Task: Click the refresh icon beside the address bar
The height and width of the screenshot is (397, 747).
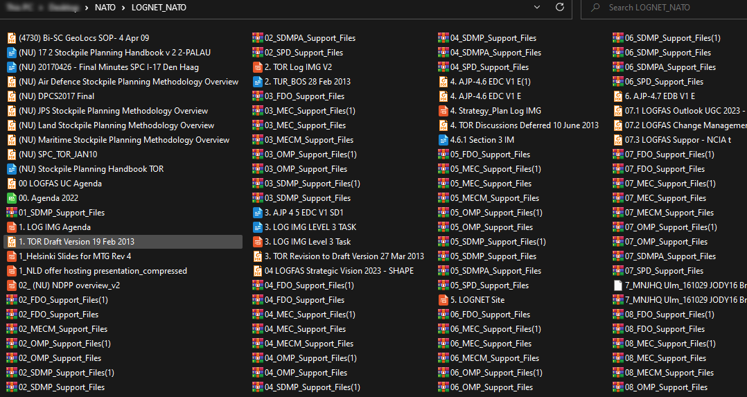Action: pyautogui.click(x=560, y=7)
